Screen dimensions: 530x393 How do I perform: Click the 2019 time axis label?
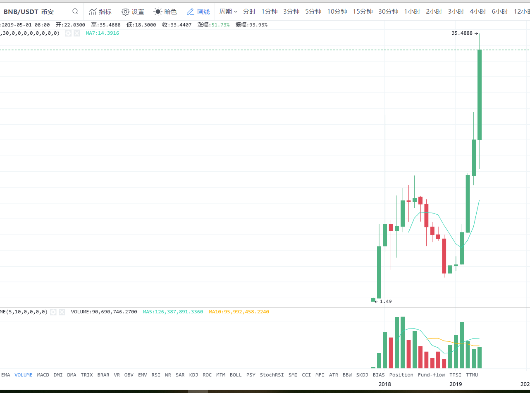point(456,384)
